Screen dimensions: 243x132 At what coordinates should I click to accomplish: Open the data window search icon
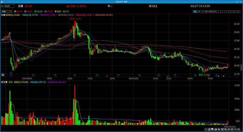(212, 129)
